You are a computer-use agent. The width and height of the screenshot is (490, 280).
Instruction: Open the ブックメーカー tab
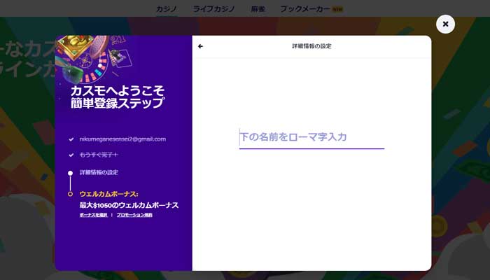click(305, 9)
